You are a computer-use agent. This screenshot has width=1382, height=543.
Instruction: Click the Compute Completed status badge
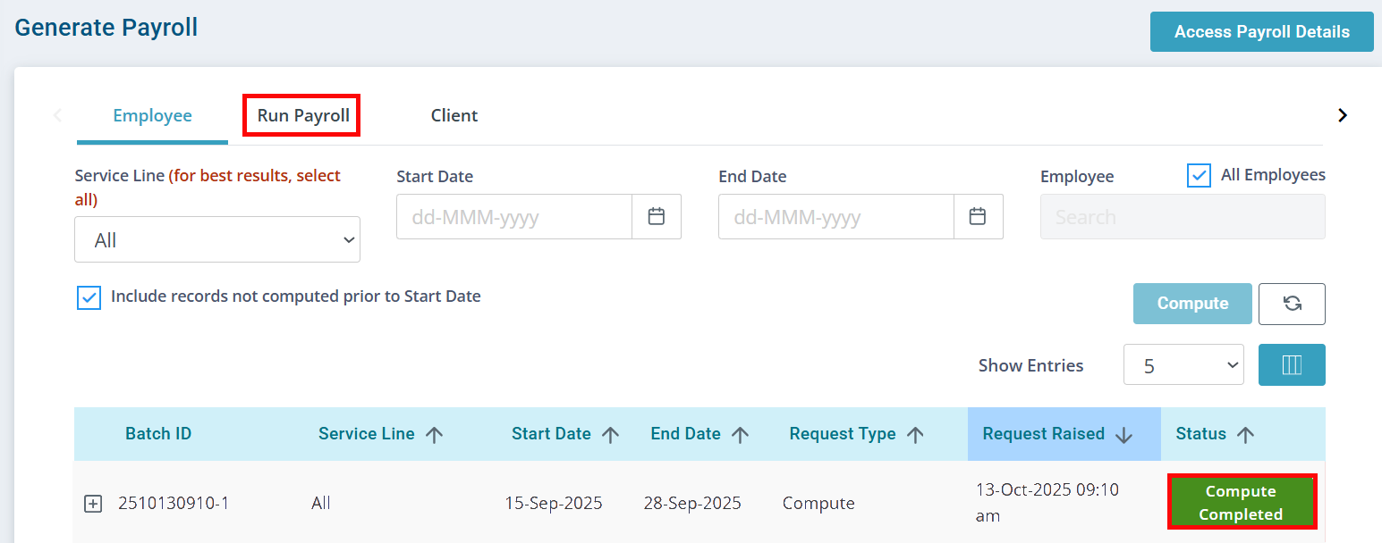1241,503
